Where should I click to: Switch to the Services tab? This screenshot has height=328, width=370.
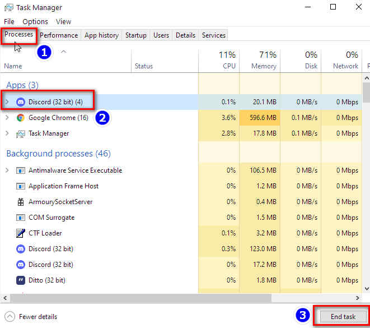click(x=214, y=35)
